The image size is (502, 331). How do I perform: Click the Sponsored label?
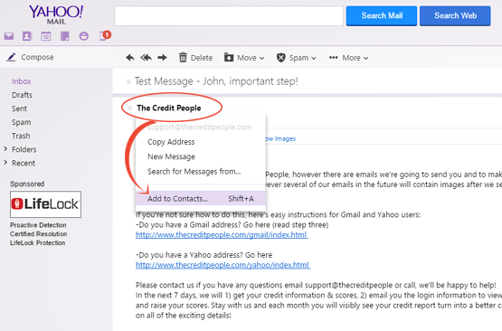(x=27, y=184)
